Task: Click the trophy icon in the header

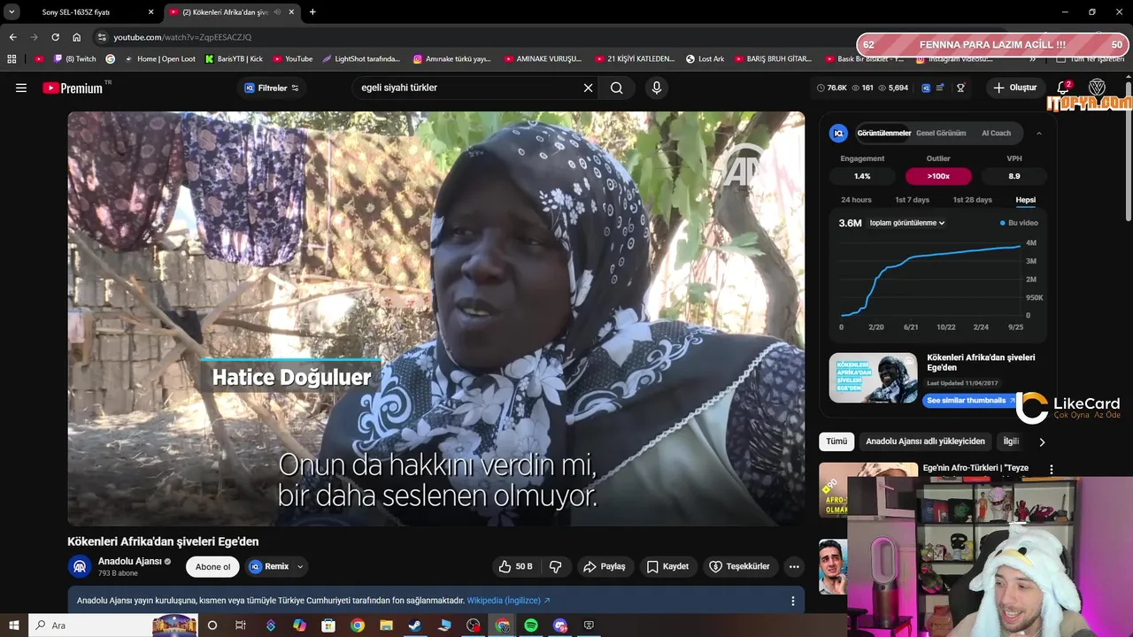Action: coord(960,88)
